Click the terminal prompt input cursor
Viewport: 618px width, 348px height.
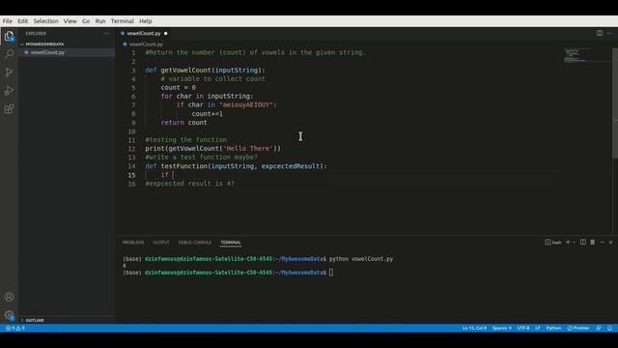tap(331, 273)
